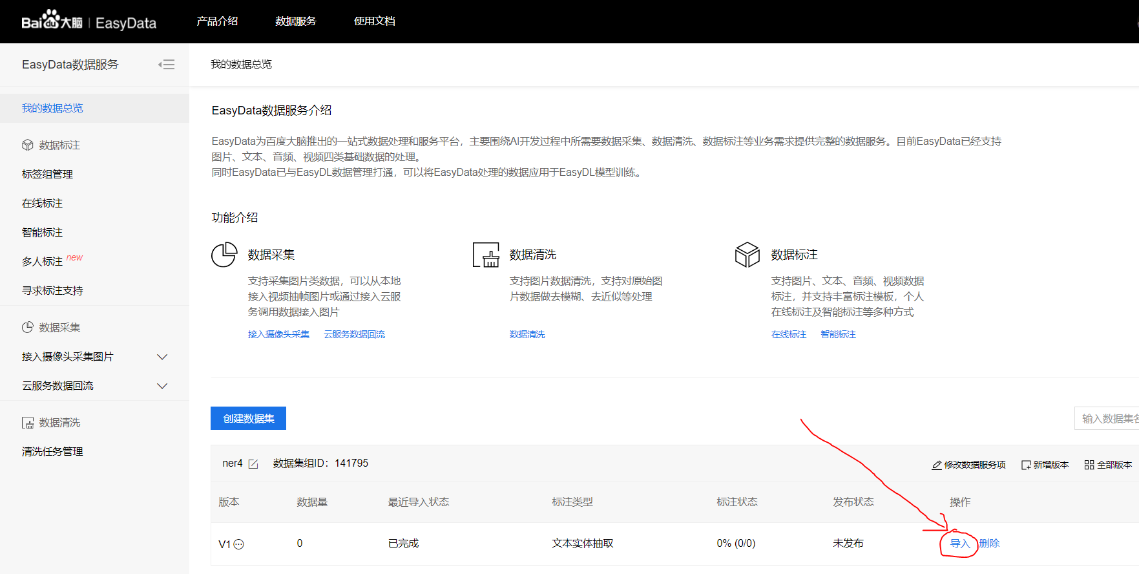Click the large 数据采集 pie chart icon

[224, 255]
